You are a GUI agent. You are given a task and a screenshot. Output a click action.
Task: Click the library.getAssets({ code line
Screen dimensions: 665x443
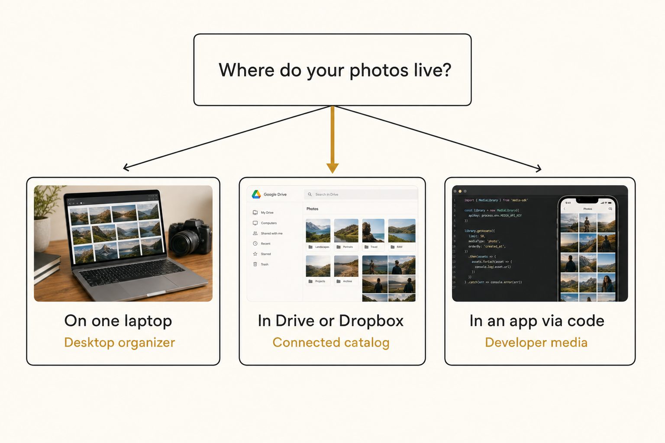480,231
